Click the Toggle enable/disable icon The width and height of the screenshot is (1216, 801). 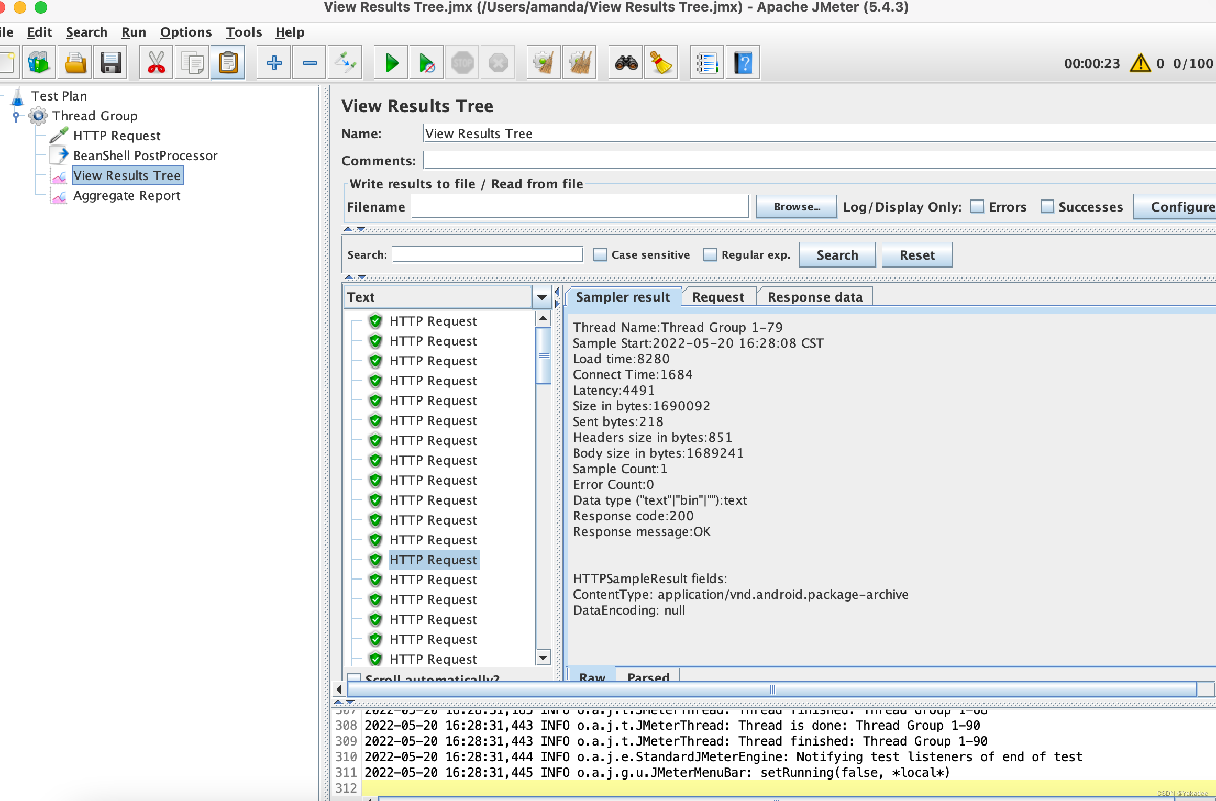pyautogui.click(x=345, y=63)
